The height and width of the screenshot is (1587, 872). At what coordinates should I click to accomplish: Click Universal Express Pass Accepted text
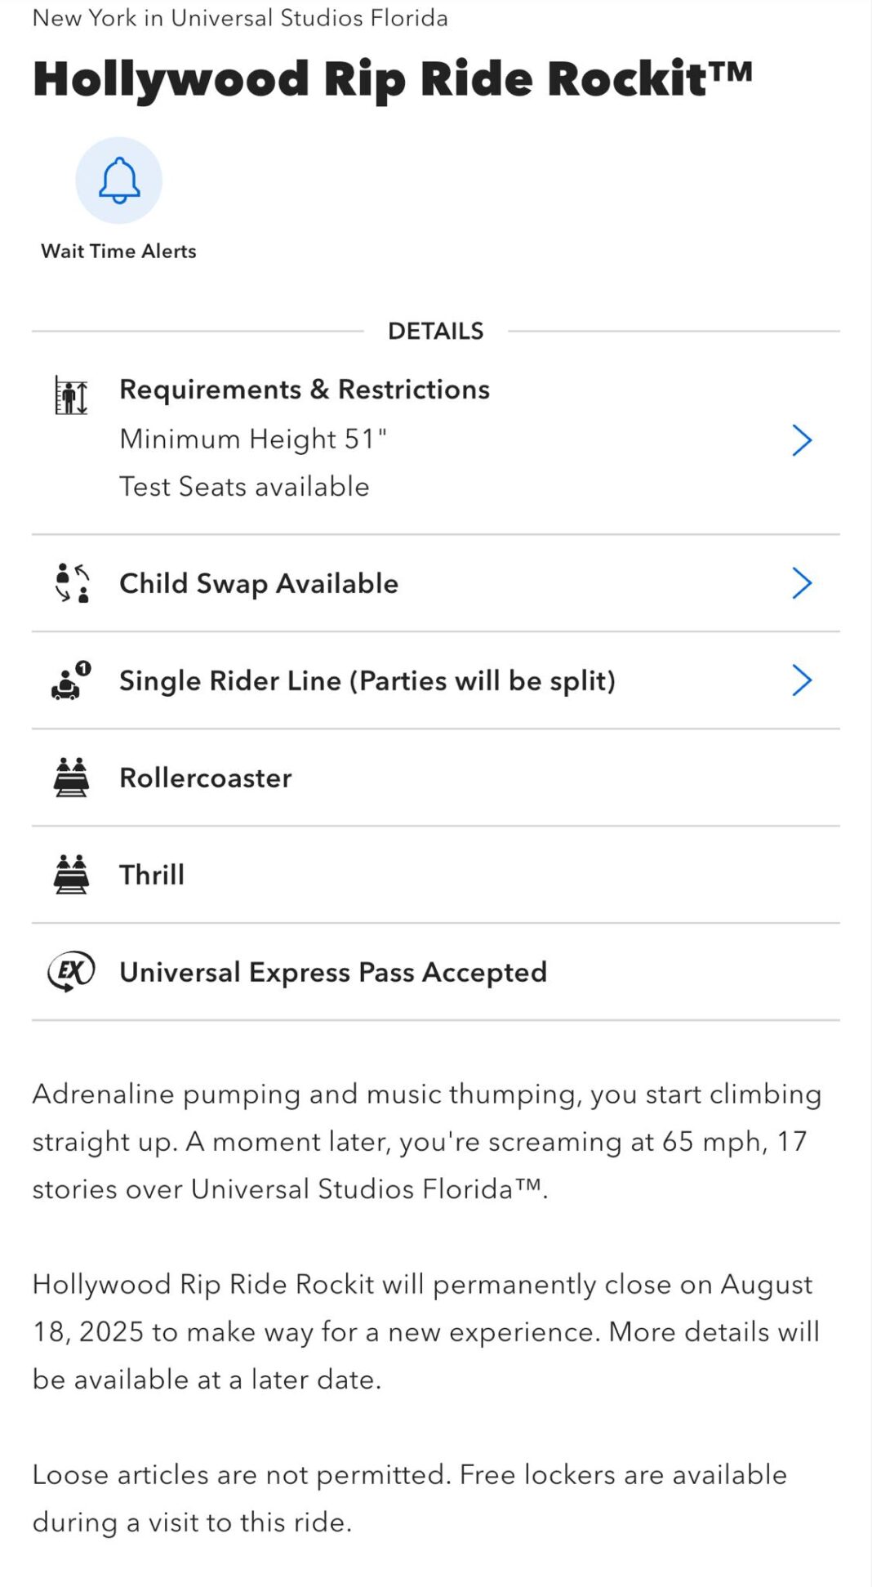click(x=333, y=973)
